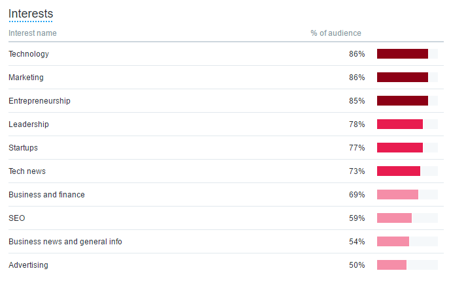Select the Tech news interest row
Screen dimensions: 449x288
(x=226, y=171)
